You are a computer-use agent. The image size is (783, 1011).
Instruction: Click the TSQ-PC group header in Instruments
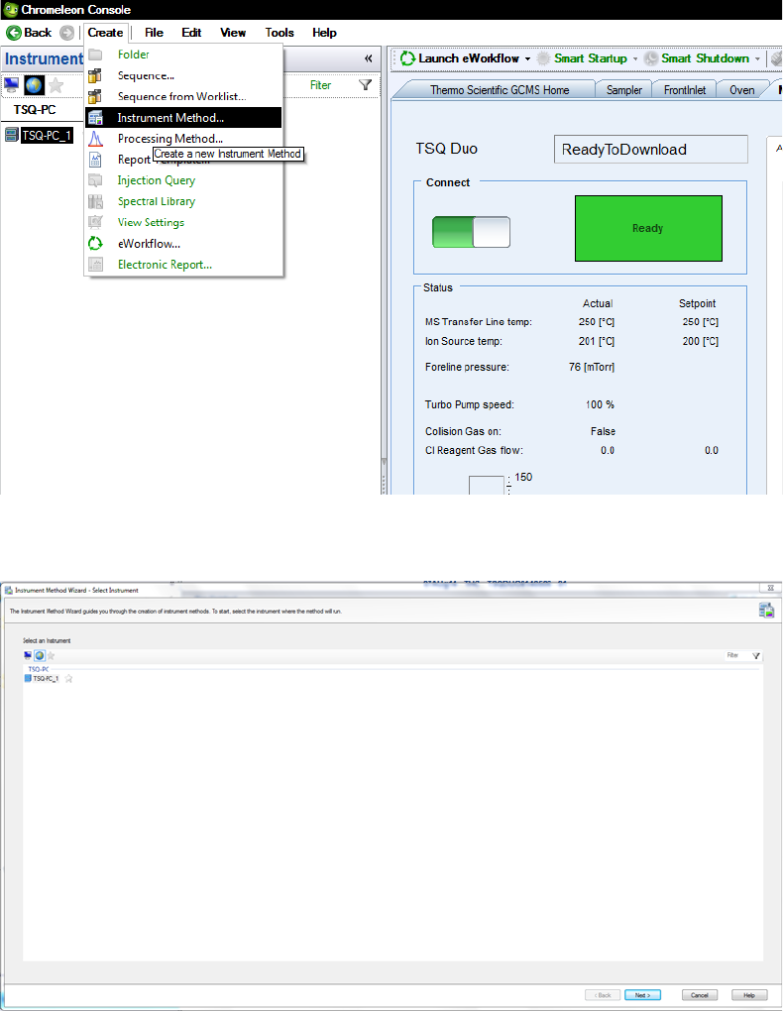35,110
